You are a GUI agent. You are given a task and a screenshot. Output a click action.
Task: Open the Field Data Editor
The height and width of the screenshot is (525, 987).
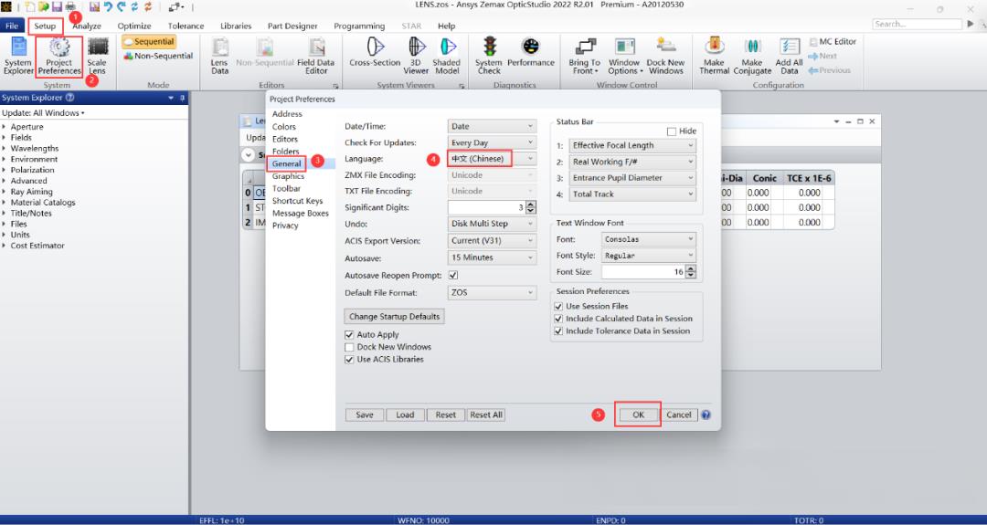(316, 56)
